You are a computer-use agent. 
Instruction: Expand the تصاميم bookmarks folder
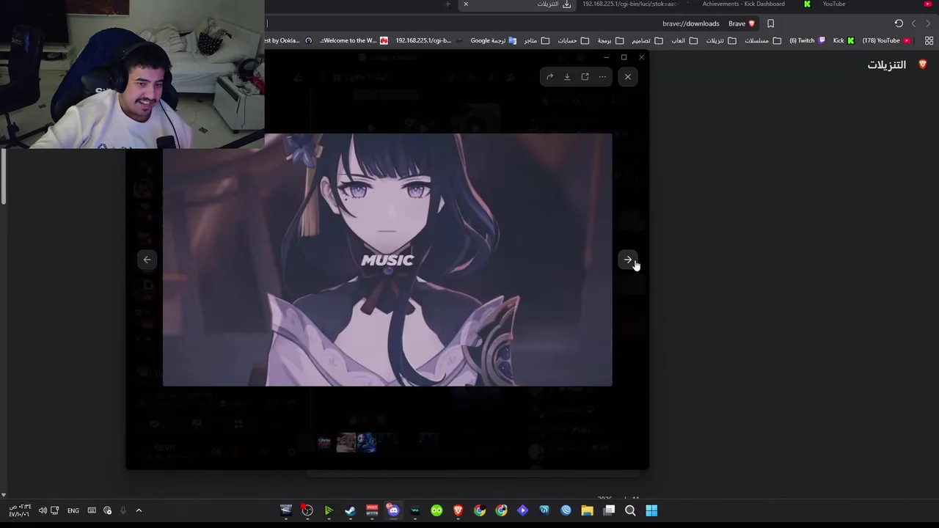tap(646, 40)
